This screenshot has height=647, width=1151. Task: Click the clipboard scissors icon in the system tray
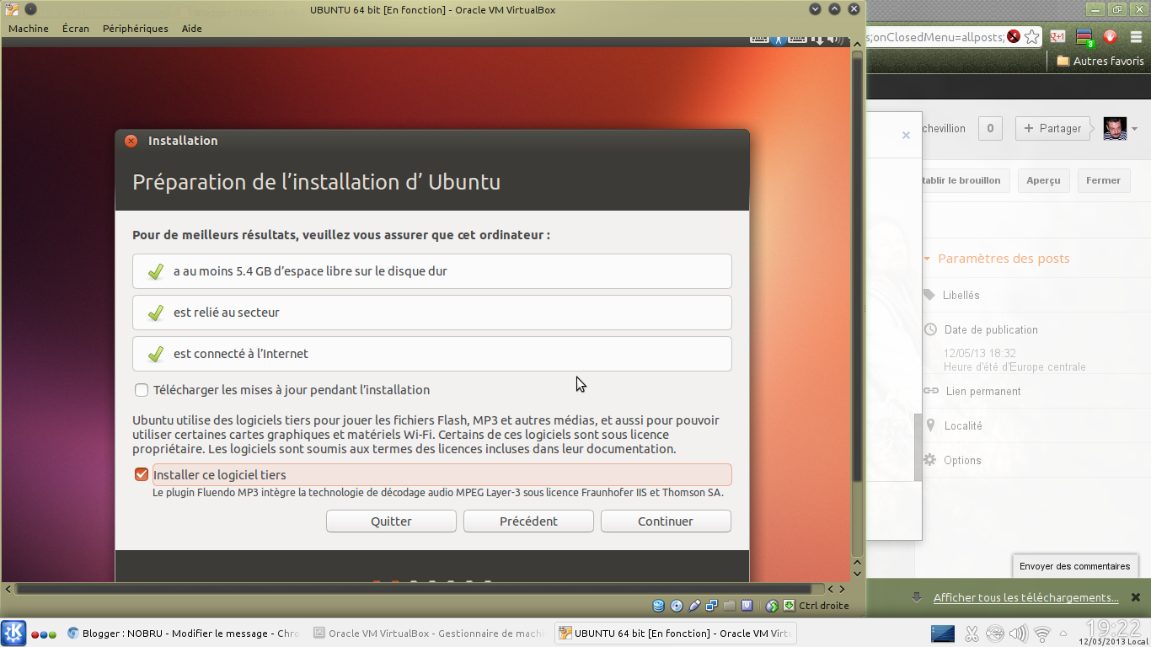(x=972, y=634)
